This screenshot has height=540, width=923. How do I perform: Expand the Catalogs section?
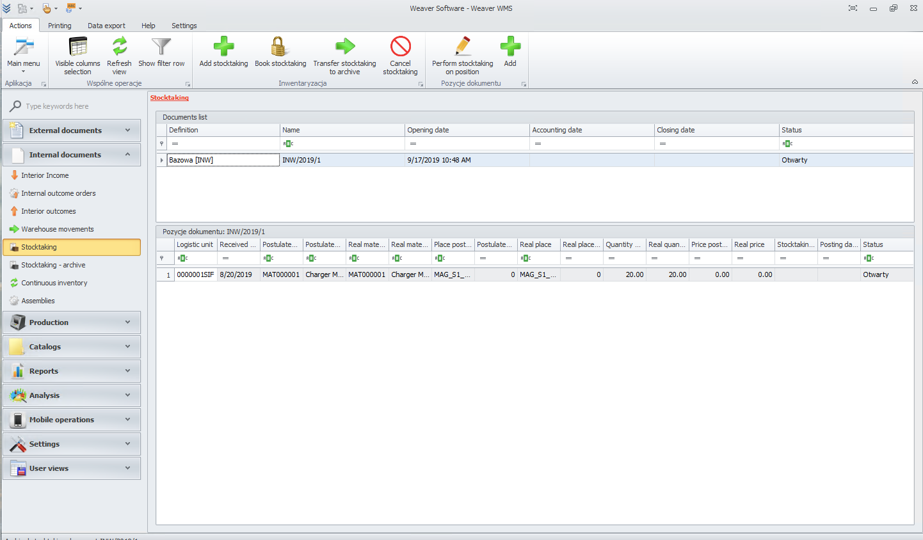(72, 347)
